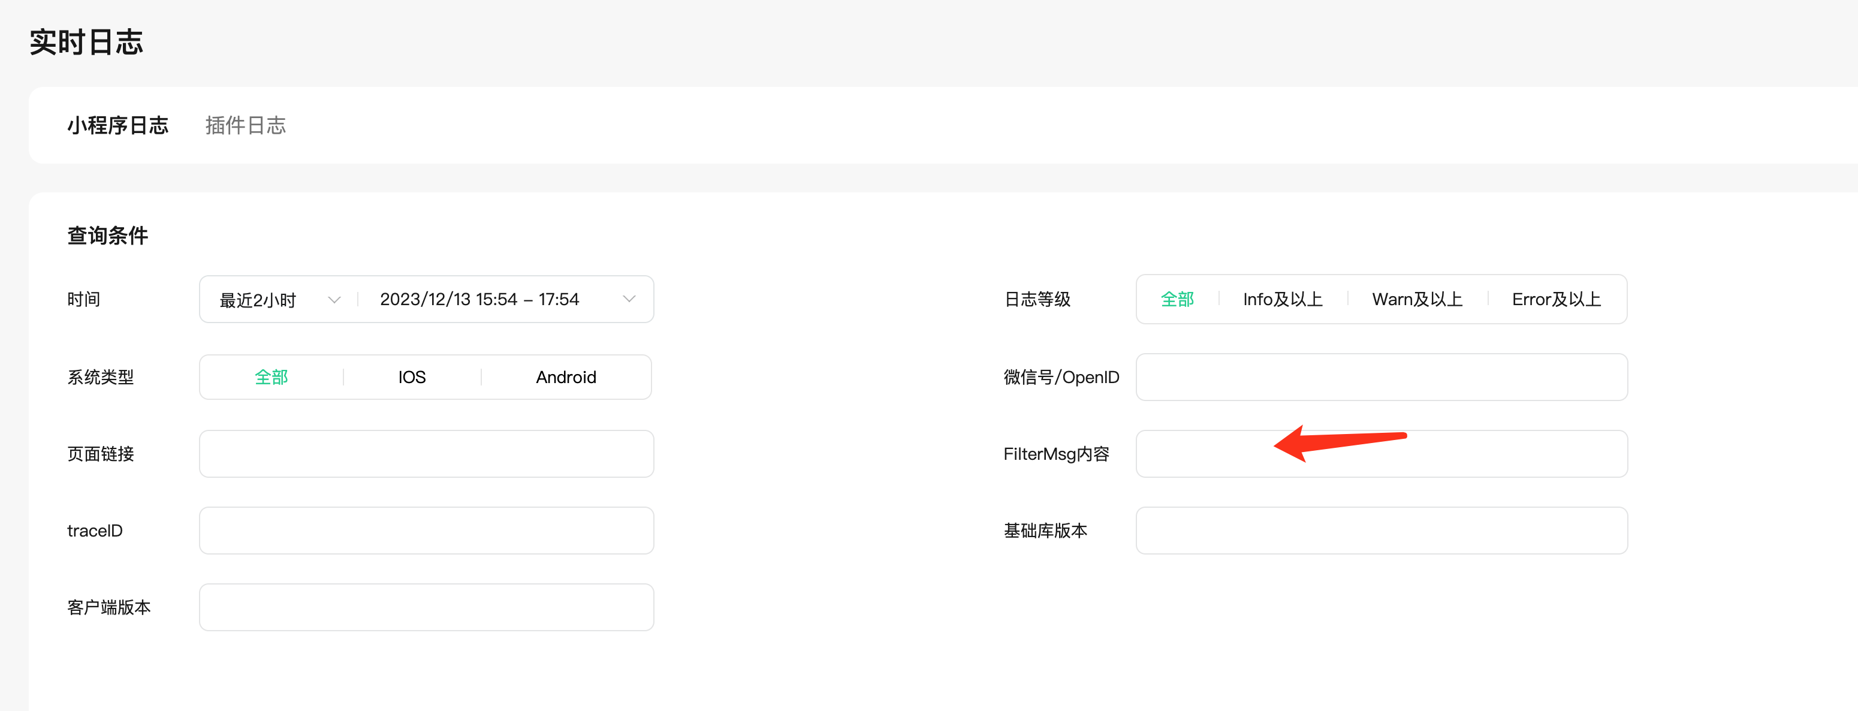1858x711 pixels.
Task: Filter logs by Warn及以上 level
Action: [x=1417, y=299]
